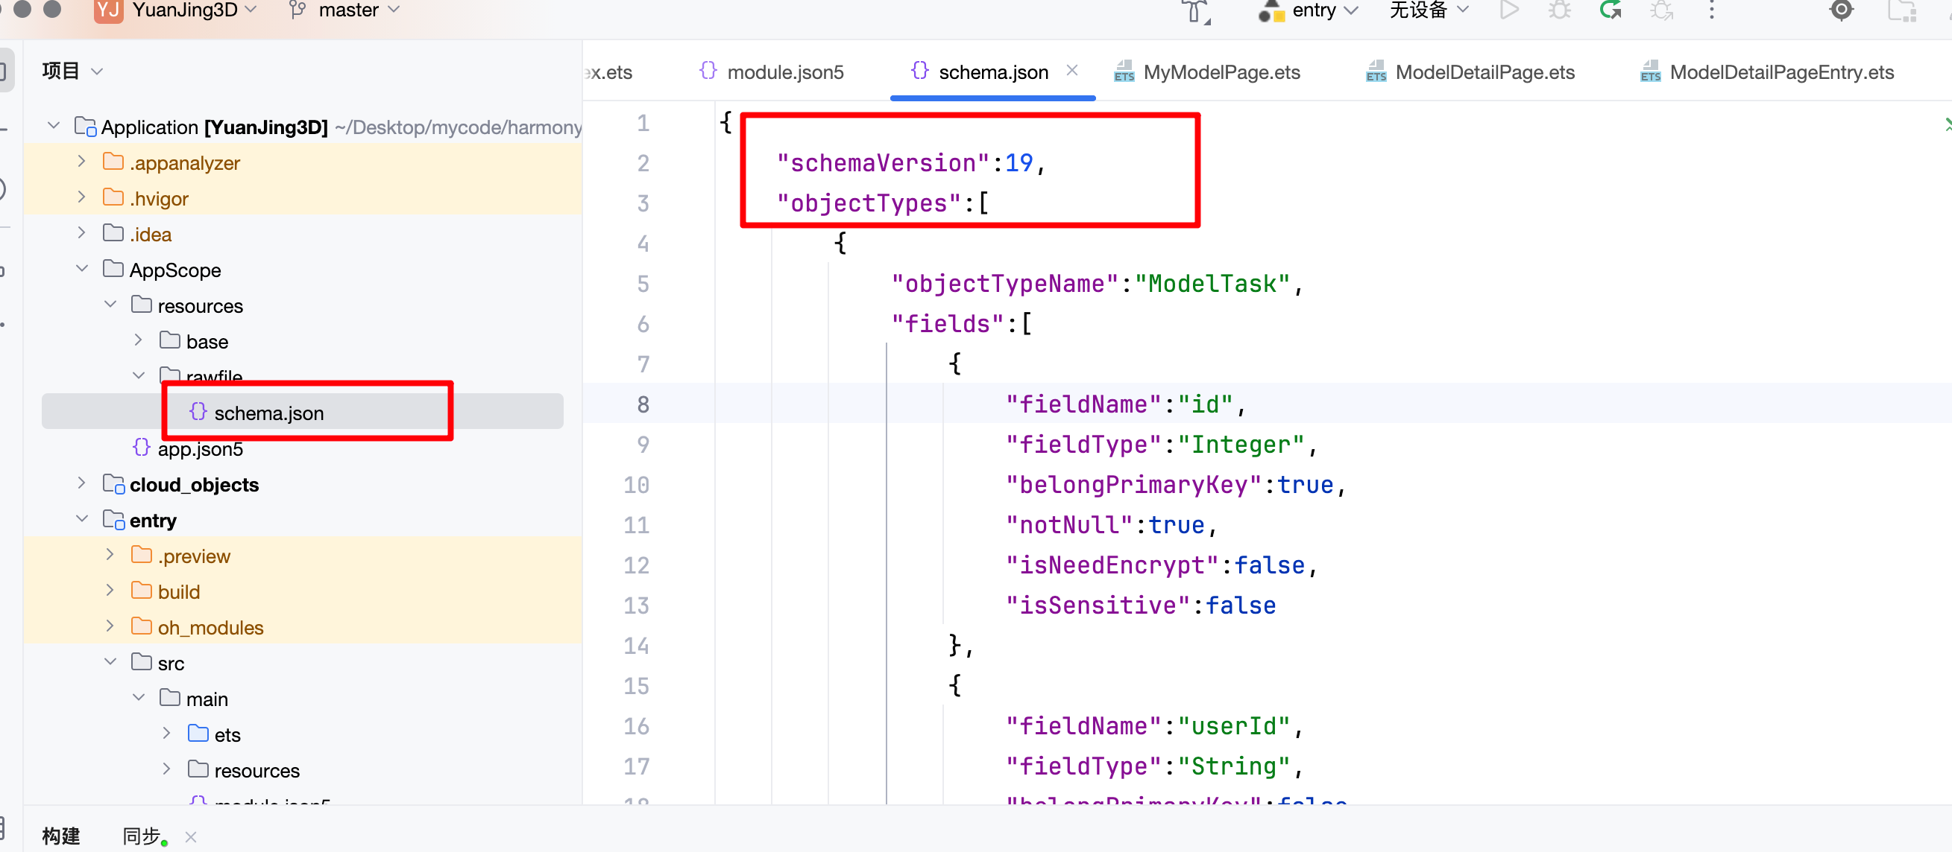Collapse the rawfile folder
This screenshot has width=1952, height=852.
(139, 375)
